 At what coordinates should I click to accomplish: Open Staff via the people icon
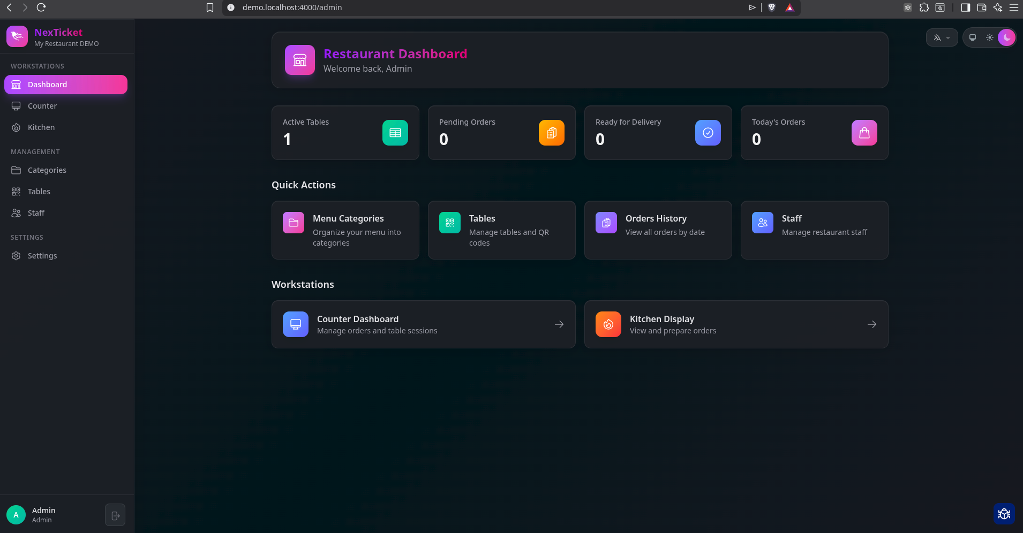16,212
